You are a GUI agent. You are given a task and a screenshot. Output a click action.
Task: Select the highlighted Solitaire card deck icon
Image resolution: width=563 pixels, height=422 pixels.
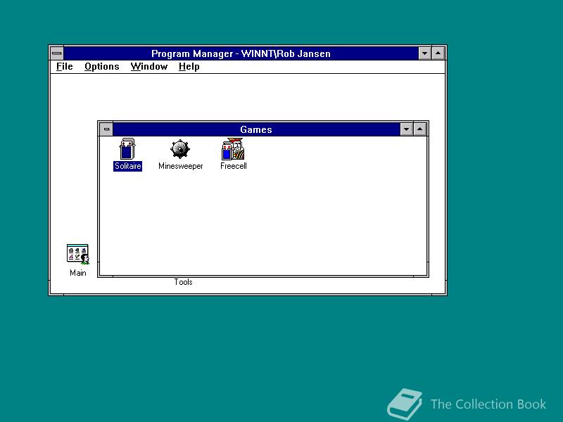[127, 150]
